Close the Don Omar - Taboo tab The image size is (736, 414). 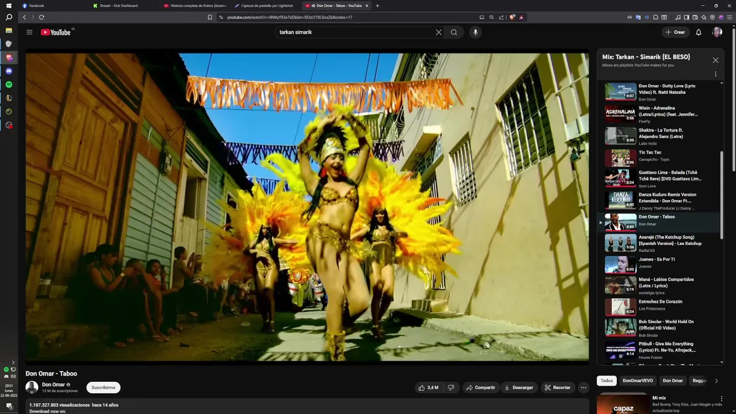(367, 6)
